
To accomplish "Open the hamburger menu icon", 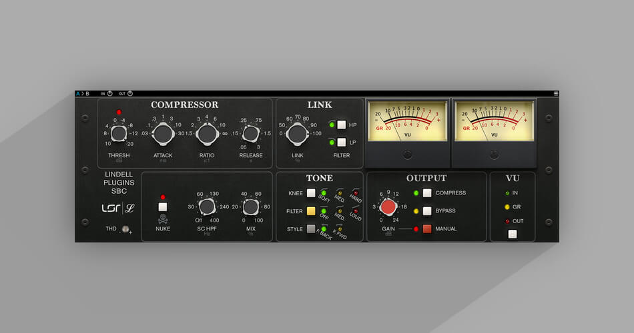I will coord(556,94).
